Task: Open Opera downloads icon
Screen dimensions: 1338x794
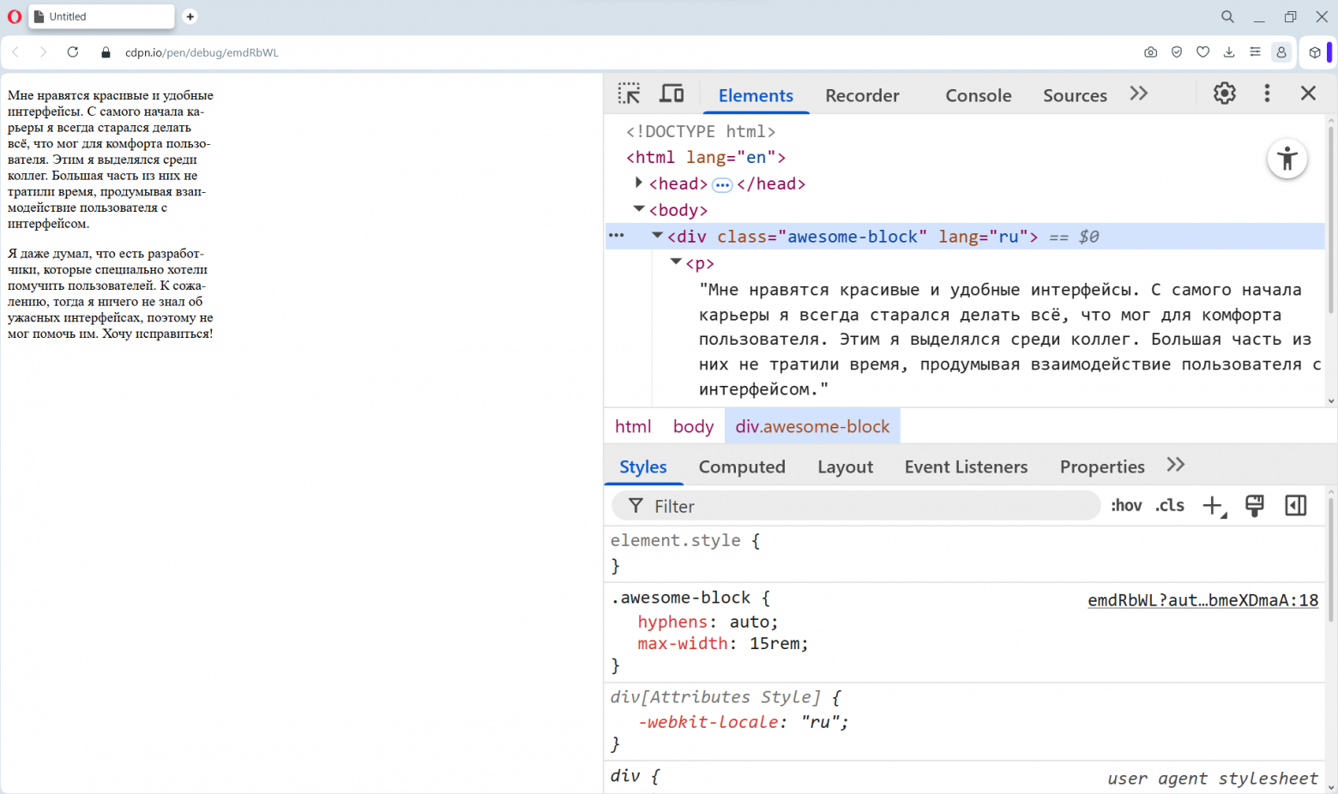Action: point(1229,52)
